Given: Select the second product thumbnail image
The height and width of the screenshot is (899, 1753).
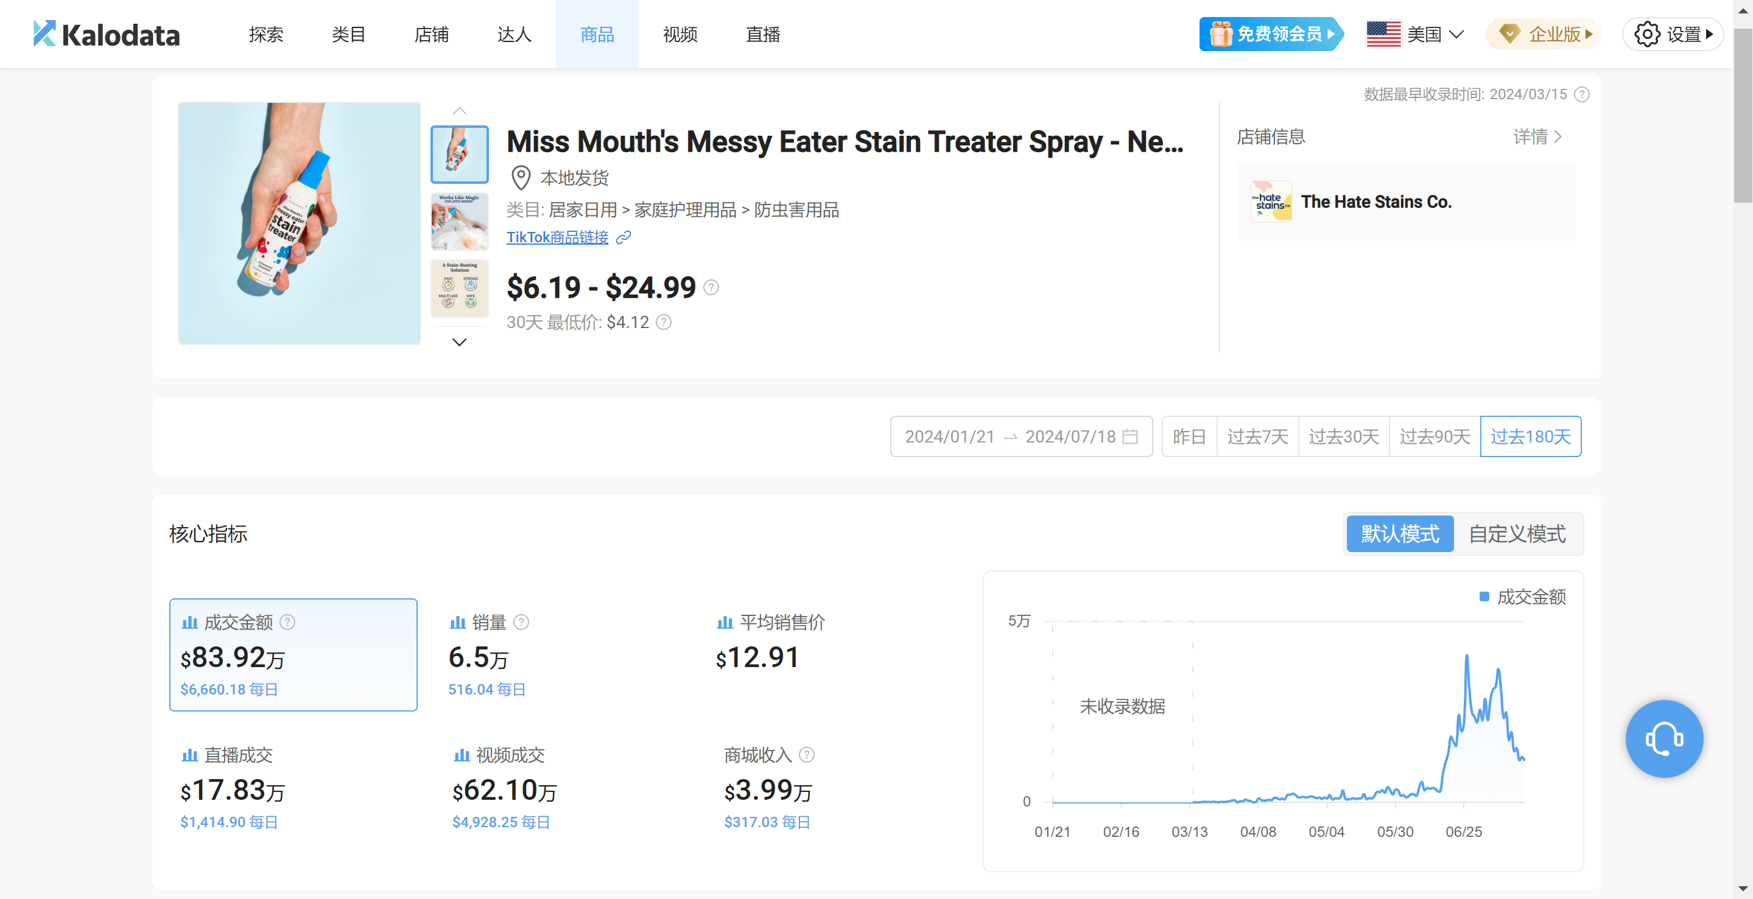Looking at the screenshot, I should point(459,221).
